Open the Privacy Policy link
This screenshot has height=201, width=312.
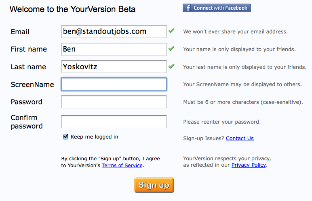tap(249, 165)
